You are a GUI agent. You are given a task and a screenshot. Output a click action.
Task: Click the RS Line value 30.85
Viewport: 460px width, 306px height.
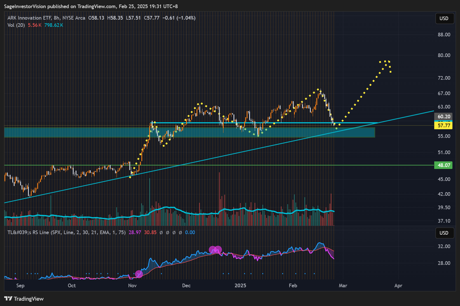click(x=150, y=232)
